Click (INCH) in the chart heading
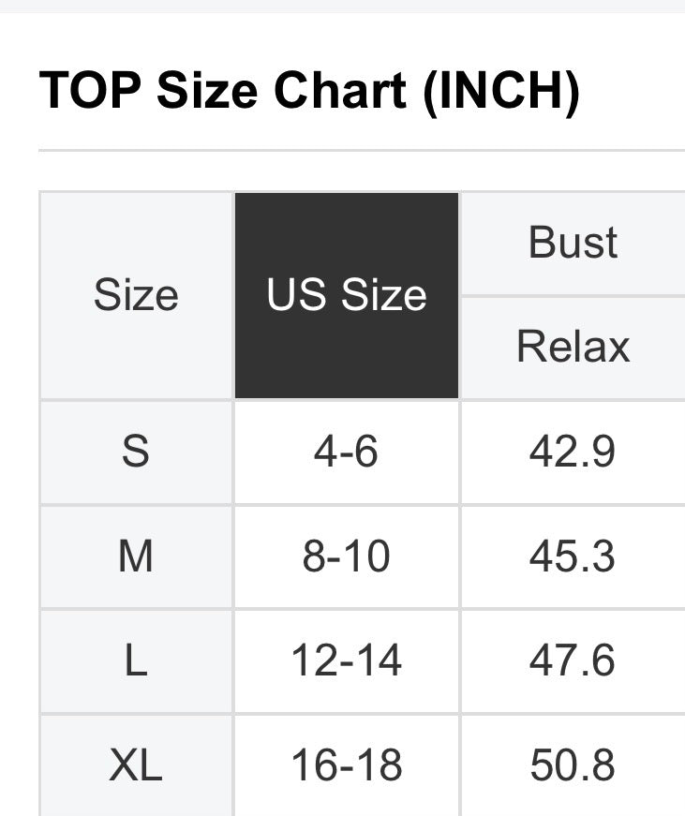 501,91
